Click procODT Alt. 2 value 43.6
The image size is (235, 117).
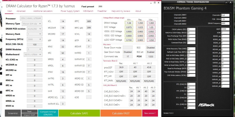pyautogui.click(x=149, y=67)
